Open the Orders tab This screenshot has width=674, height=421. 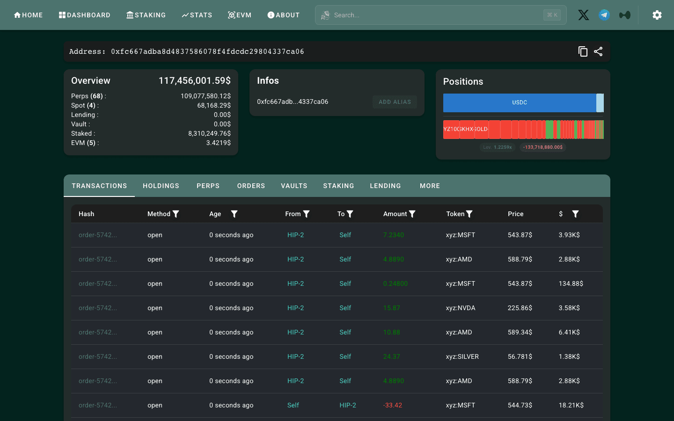click(251, 186)
